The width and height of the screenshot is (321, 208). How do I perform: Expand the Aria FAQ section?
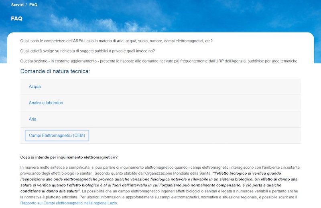coord(33,119)
